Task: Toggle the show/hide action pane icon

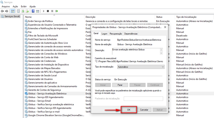Action: [x=38, y=11]
